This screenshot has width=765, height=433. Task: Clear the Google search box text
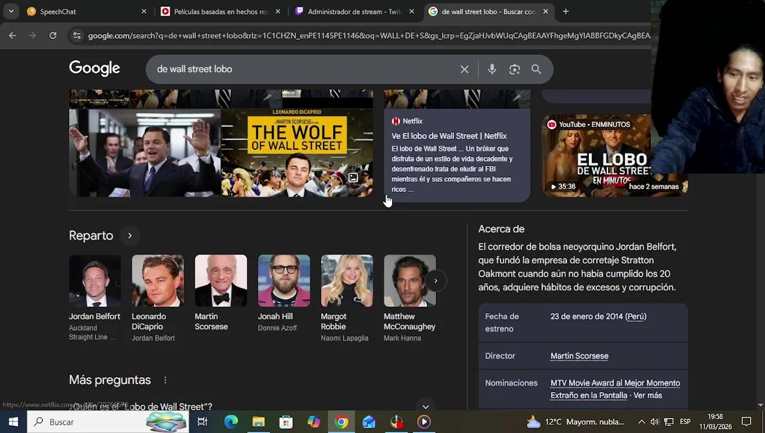pos(464,69)
